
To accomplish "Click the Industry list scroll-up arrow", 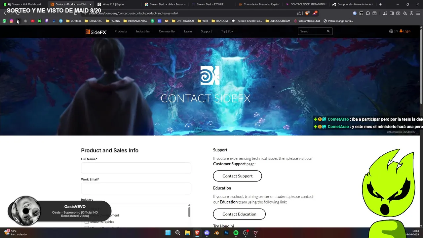I will coord(189,205).
